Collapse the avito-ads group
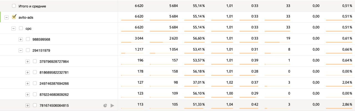The image size is (355, 111). [x=7, y=17]
